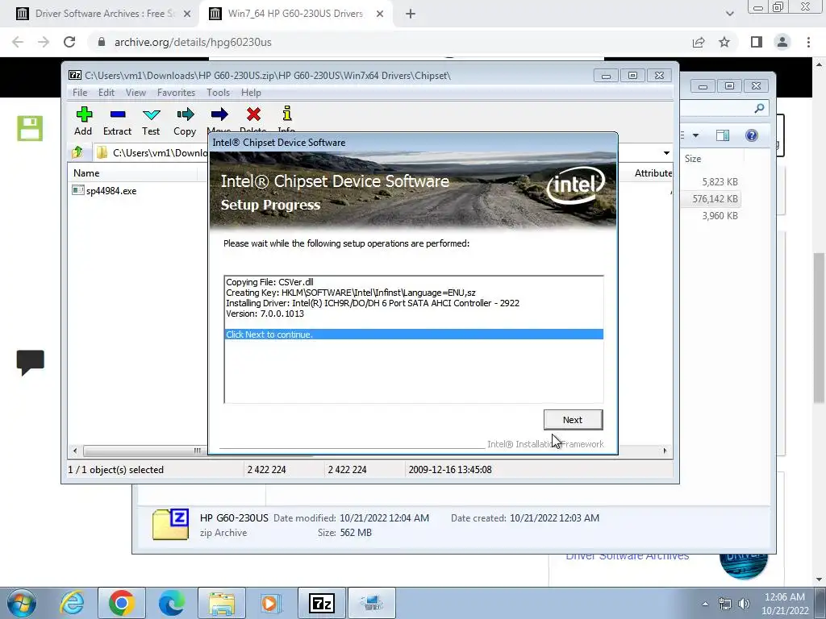Click the HP G60-230US zip archive icon

[x=170, y=524]
